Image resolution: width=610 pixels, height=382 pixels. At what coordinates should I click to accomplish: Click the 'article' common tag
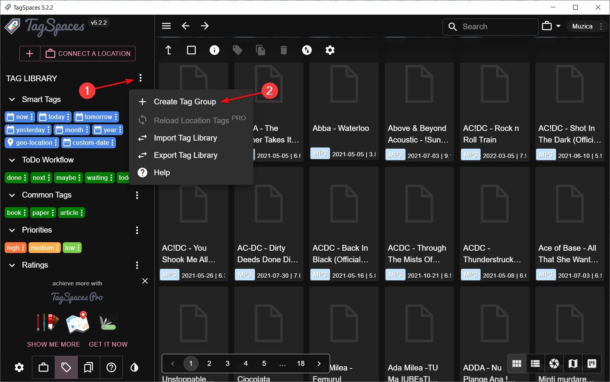click(72, 213)
